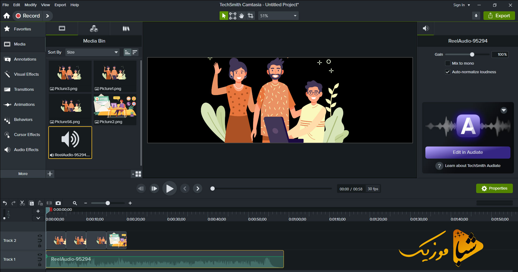Open the File menu

point(5,5)
